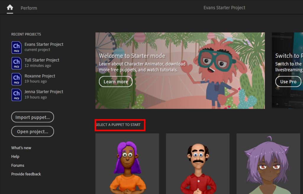Visit the Forums link
The width and height of the screenshot is (303, 194).
pyautogui.click(x=17, y=165)
